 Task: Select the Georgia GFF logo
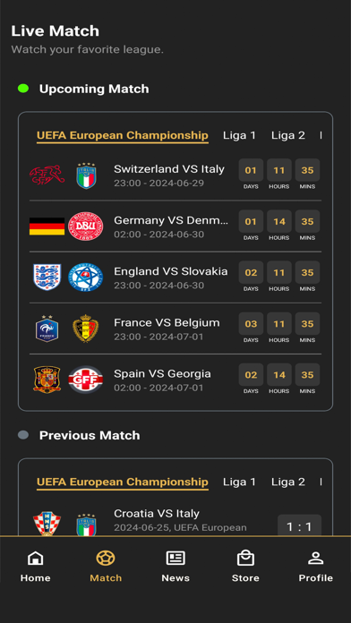pos(85,380)
